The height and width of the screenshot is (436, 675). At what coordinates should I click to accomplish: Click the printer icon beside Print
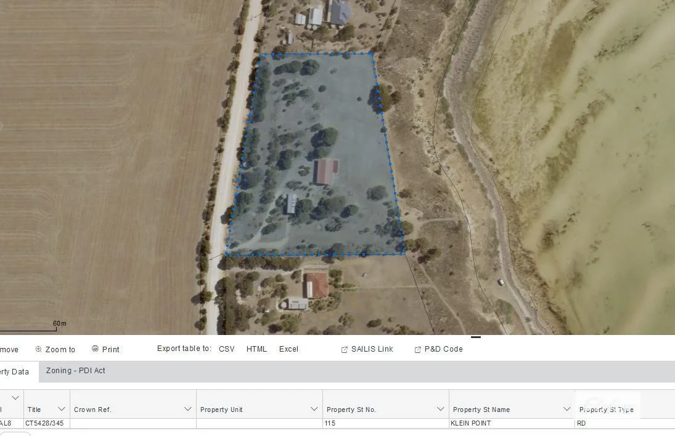[x=96, y=349]
